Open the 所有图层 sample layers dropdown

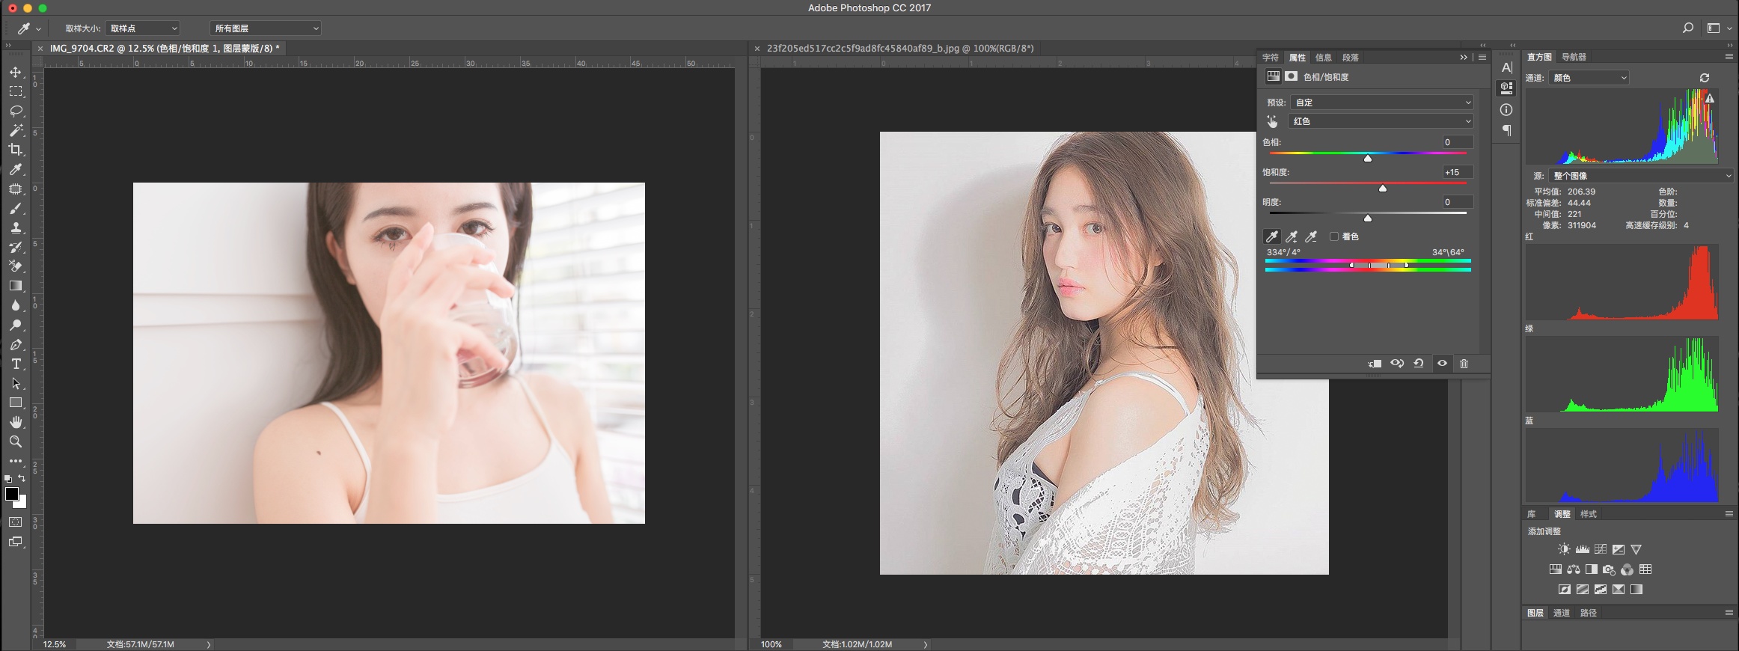pyautogui.click(x=266, y=28)
